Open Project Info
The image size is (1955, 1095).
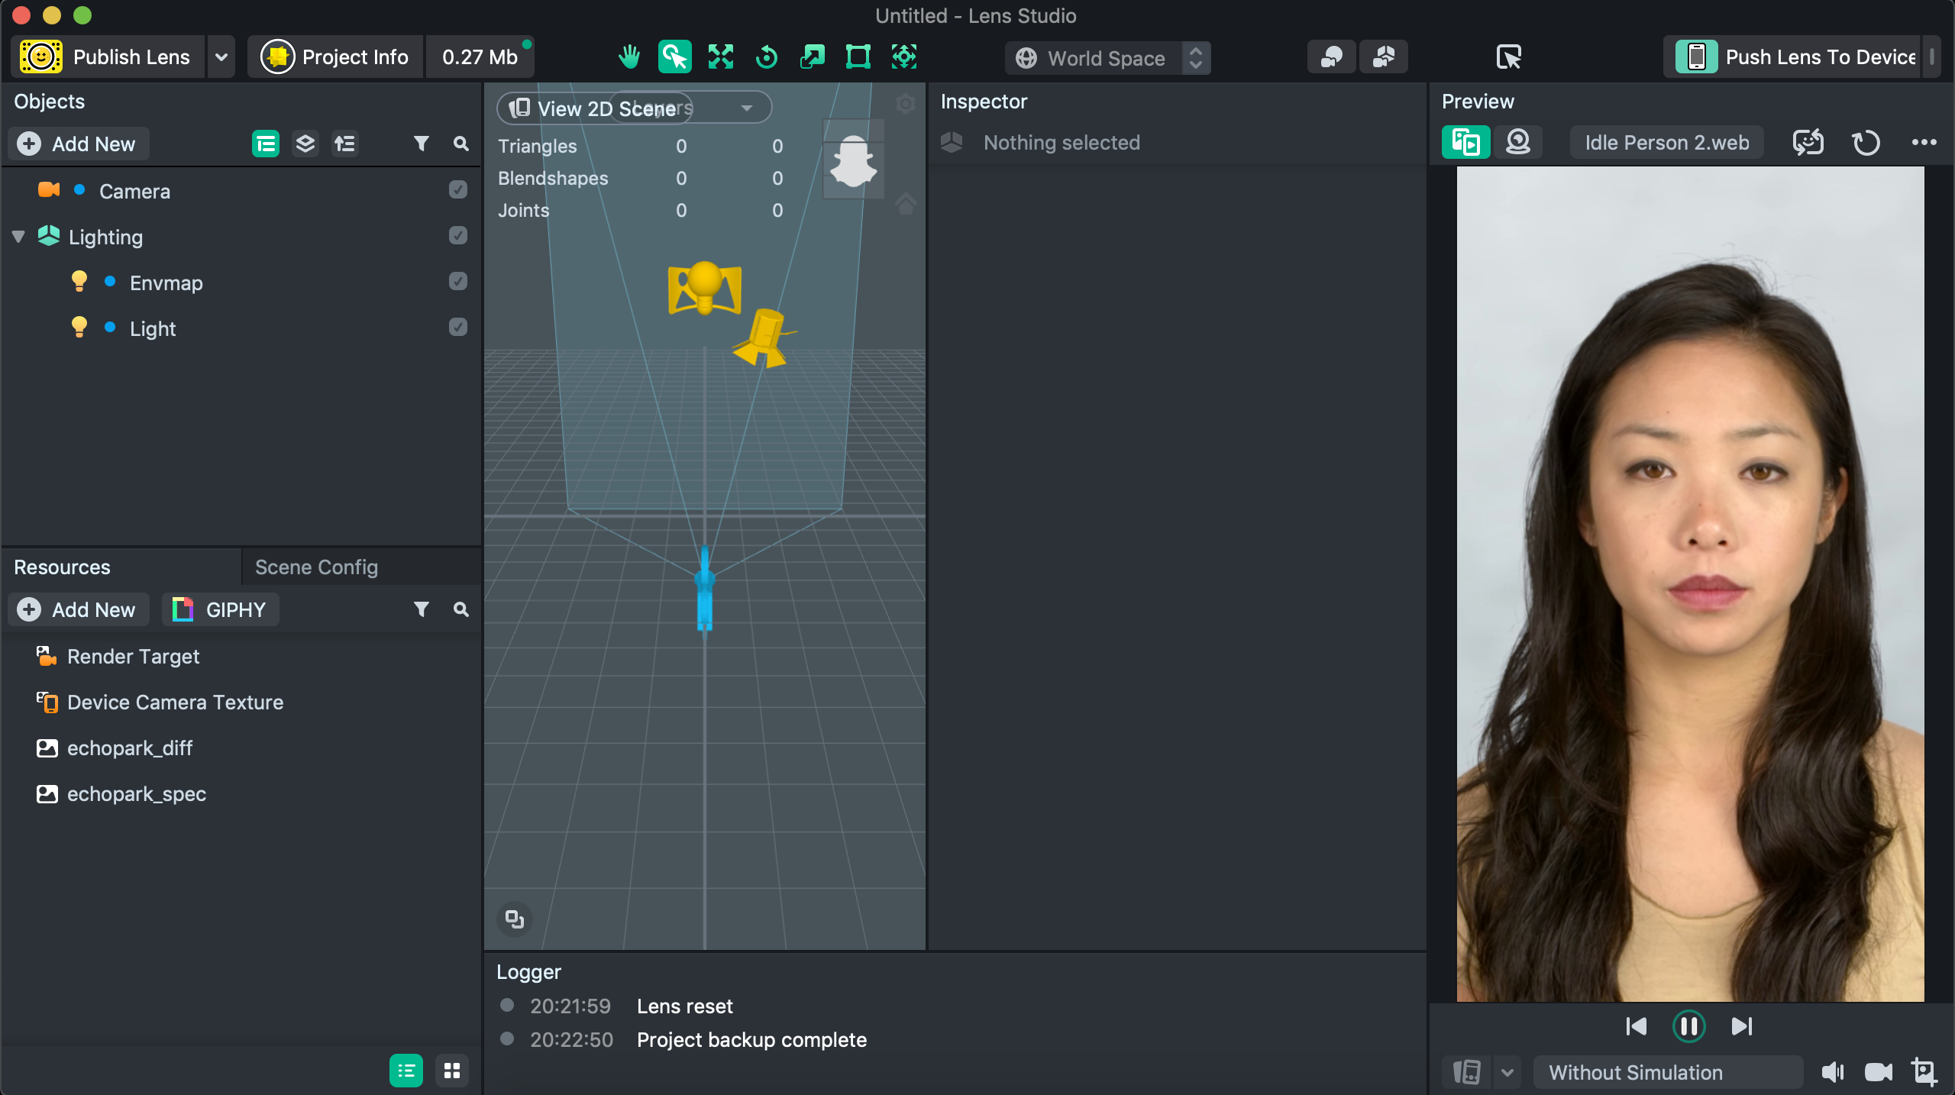coord(335,57)
